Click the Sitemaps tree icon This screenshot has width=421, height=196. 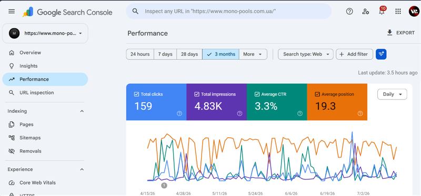click(x=12, y=138)
